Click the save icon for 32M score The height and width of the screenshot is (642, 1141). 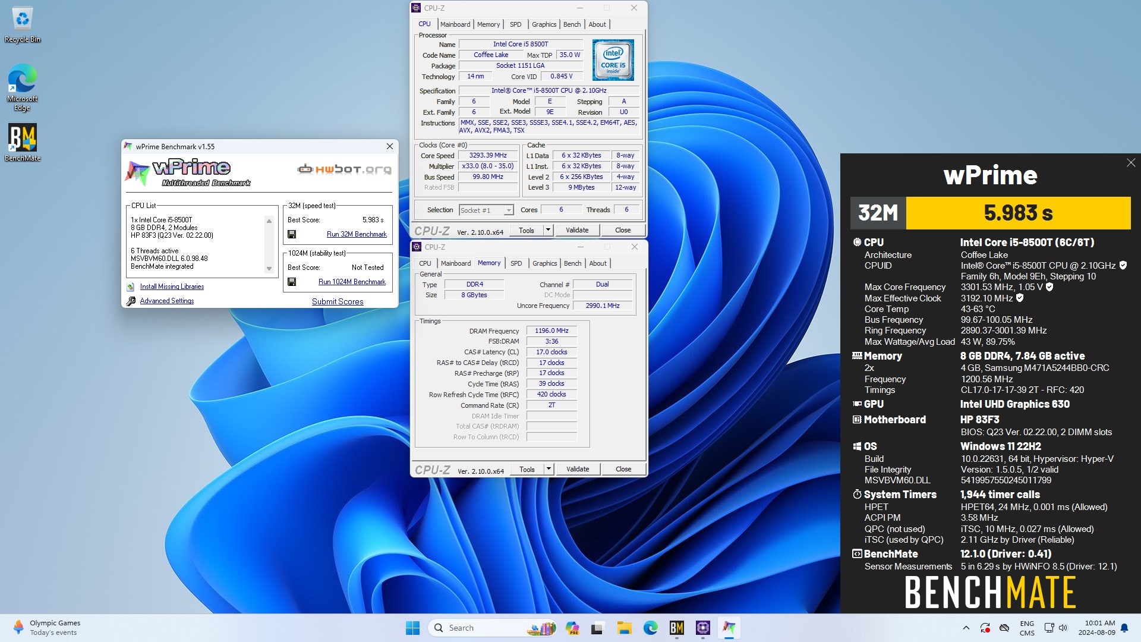click(x=292, y=234)
